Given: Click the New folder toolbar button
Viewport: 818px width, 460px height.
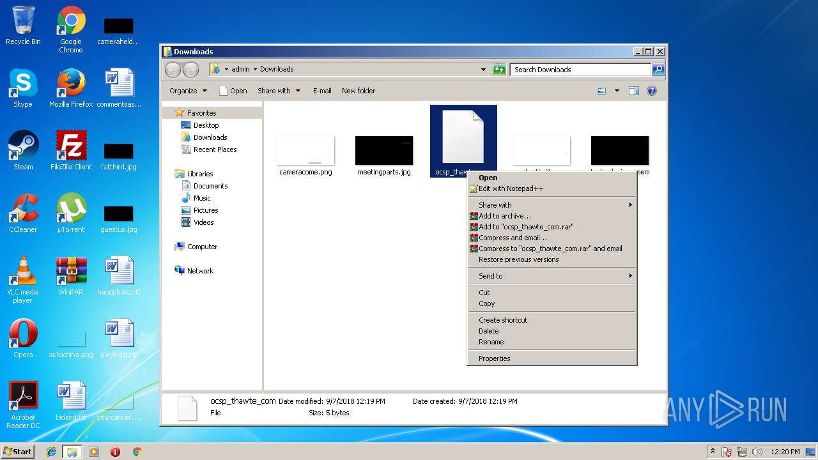Looking at the screenshot, I should click(x=359, y=91).
